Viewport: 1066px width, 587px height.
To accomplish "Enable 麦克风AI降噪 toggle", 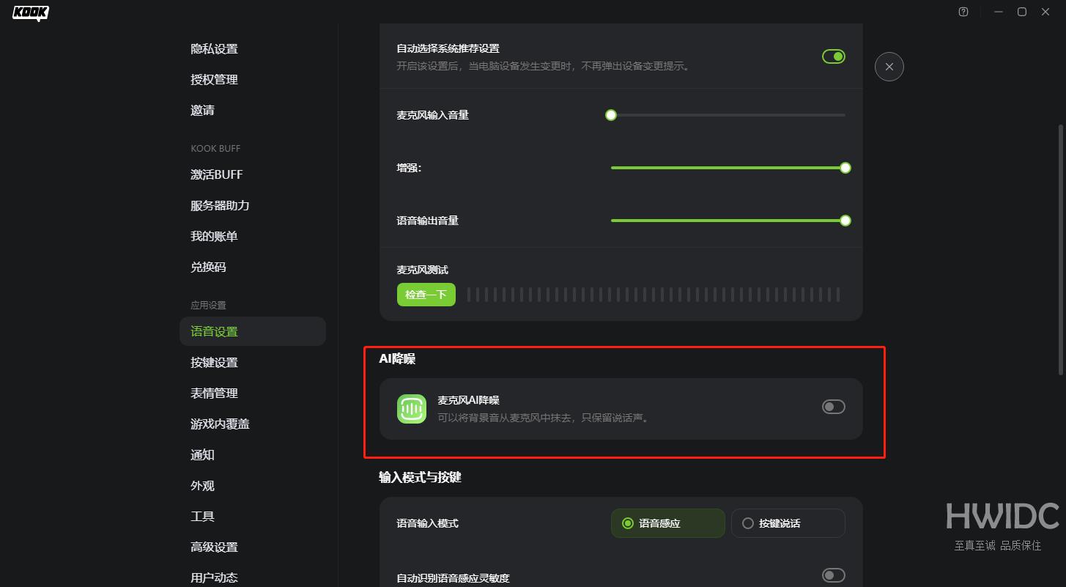I will [x=834, y=407].
